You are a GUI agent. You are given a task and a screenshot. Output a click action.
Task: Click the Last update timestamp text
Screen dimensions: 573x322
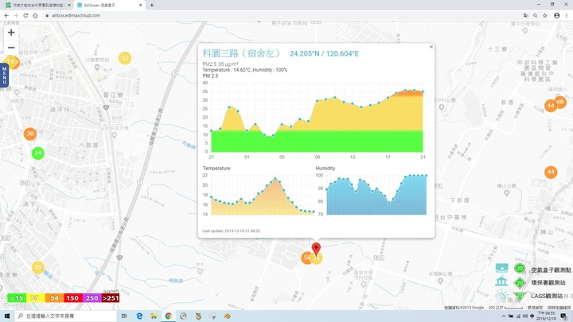click(232, 231)
